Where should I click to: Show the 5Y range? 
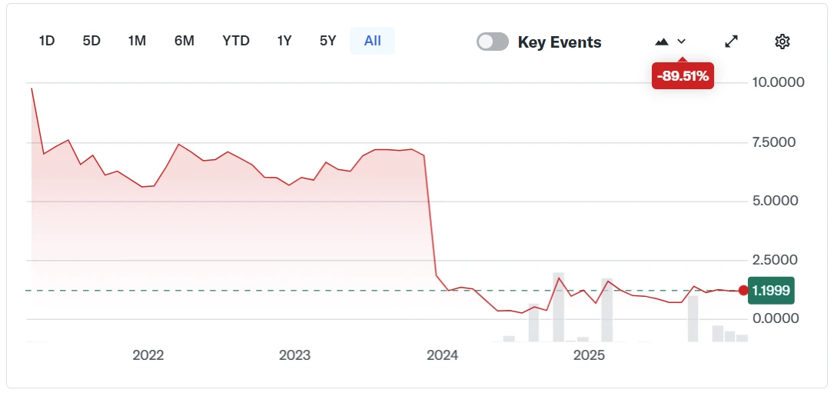[x=328, y=41]
